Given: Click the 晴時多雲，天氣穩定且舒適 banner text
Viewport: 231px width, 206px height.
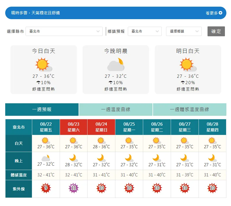Looking at the screenshot, I should (35, 13).
